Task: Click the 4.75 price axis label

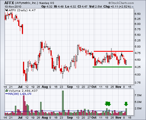Action: pos(138,53)
